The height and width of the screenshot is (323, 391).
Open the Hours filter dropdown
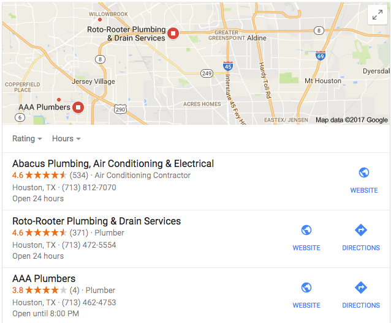pos(66,139)
